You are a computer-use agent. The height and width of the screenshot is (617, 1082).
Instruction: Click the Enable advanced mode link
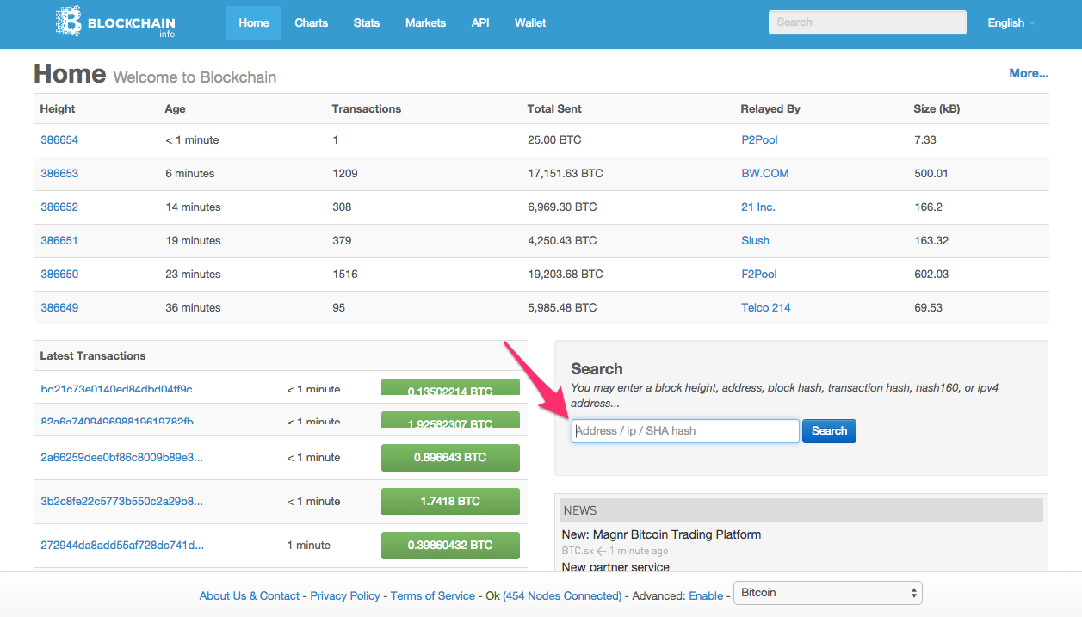pyautogui.click(x=706, y=595)
